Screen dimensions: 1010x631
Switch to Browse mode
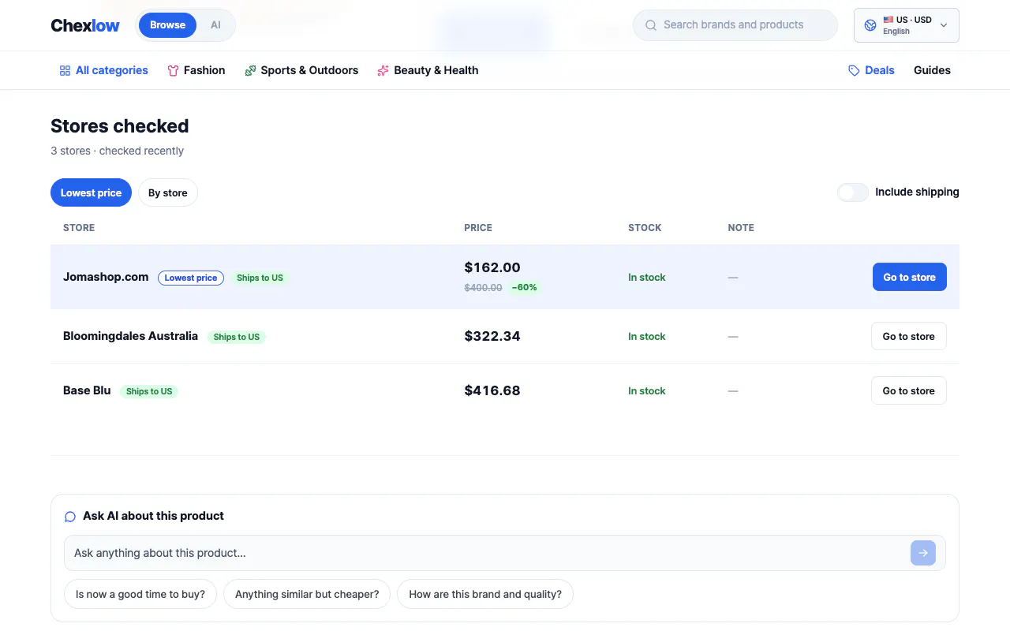[x=167, y=25]
